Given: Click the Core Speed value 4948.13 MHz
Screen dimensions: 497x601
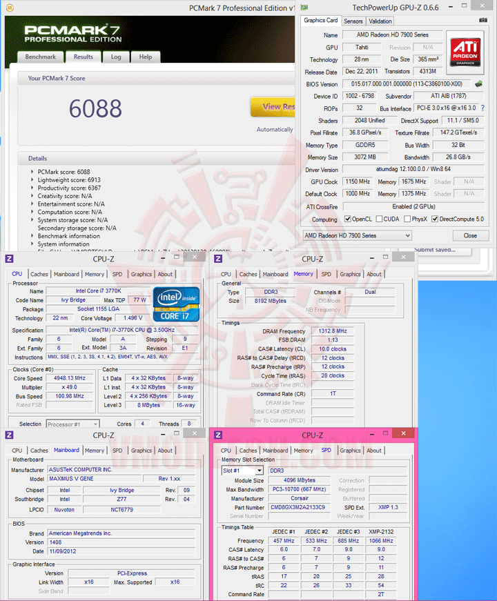Looking at the screenshot, I should pos(70,378).
